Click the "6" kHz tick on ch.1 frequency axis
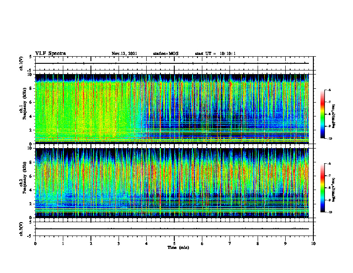The width and height of the screenshot is (353, 273). pos(32,102)
